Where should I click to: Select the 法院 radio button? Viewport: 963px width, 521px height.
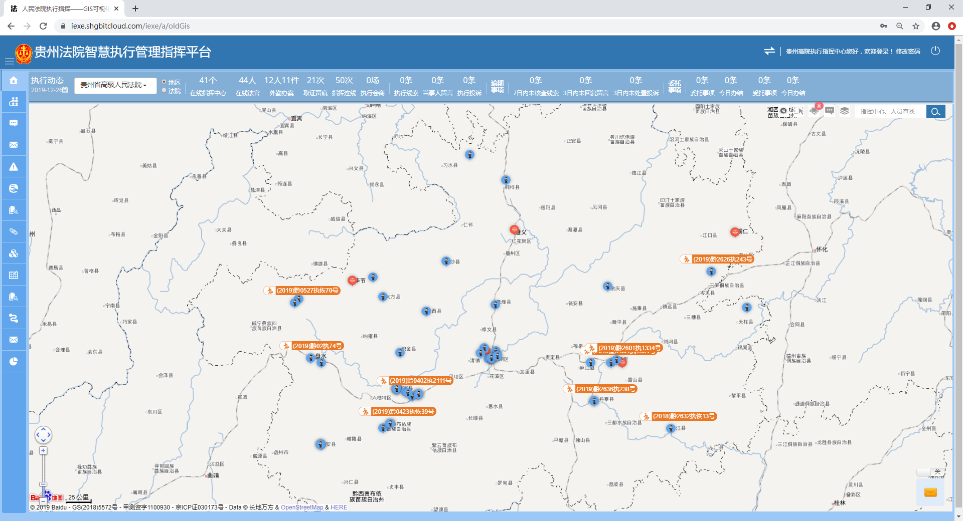(x=164, y=91)
